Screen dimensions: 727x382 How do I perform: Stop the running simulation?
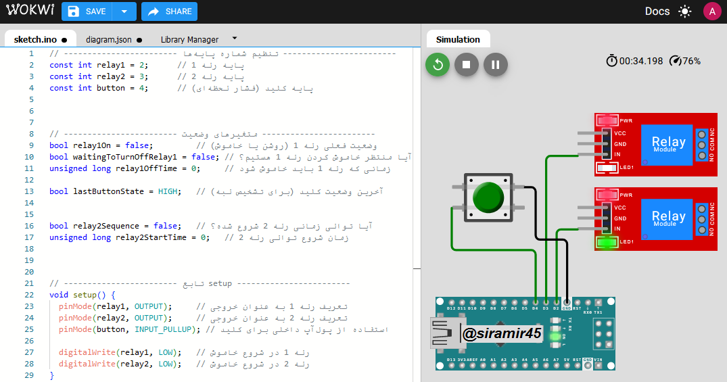pos(467,65)
